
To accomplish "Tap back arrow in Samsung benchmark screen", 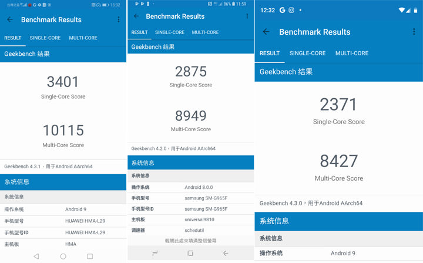I will (x=136, y=16).
